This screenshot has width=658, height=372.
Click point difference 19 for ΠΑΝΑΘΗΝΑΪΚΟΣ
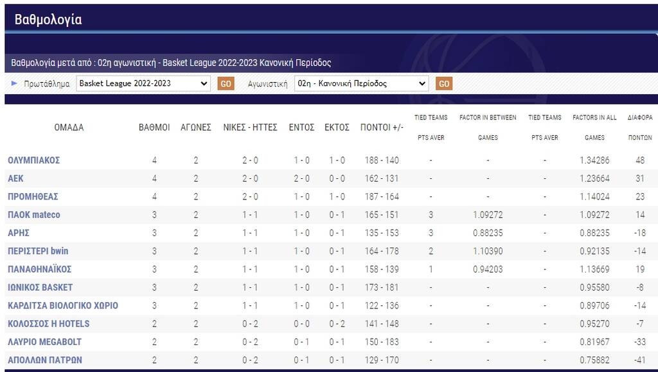(x=640, y=269)
